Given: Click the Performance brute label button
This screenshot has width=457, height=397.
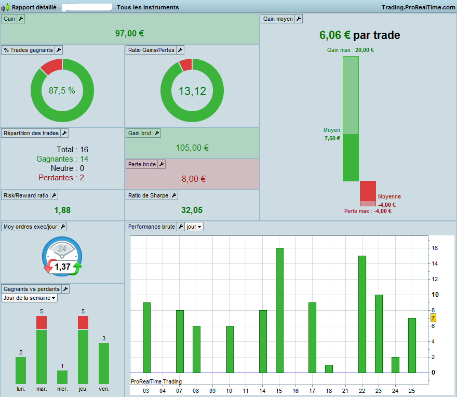Looking at the screenshot, I should pos(151,227).
